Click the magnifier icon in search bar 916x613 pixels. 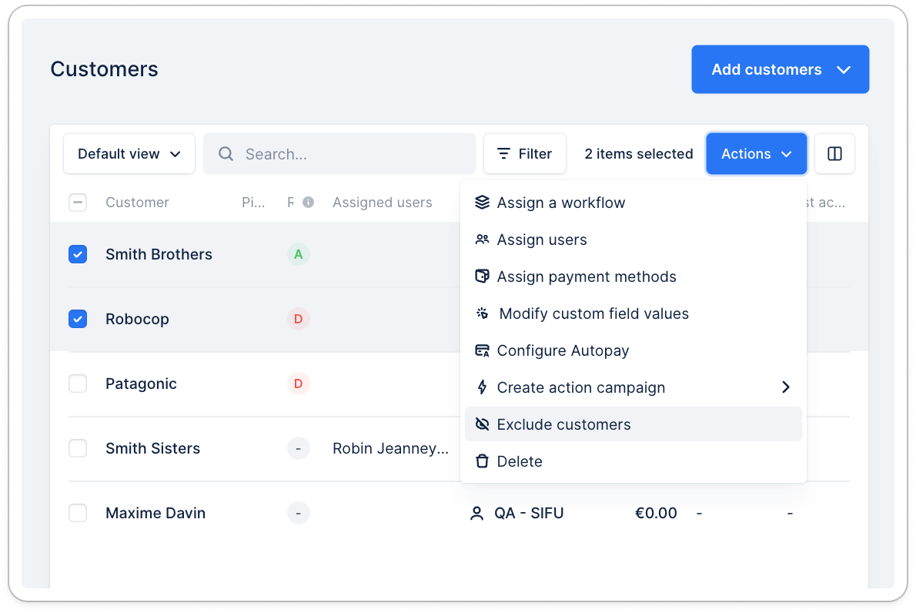click(226, 154)
